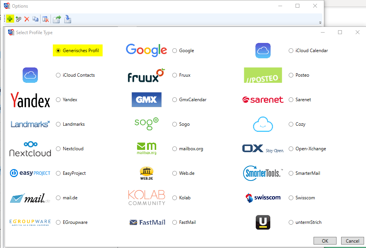Click the Yandex logo

[x=30, y=100]
